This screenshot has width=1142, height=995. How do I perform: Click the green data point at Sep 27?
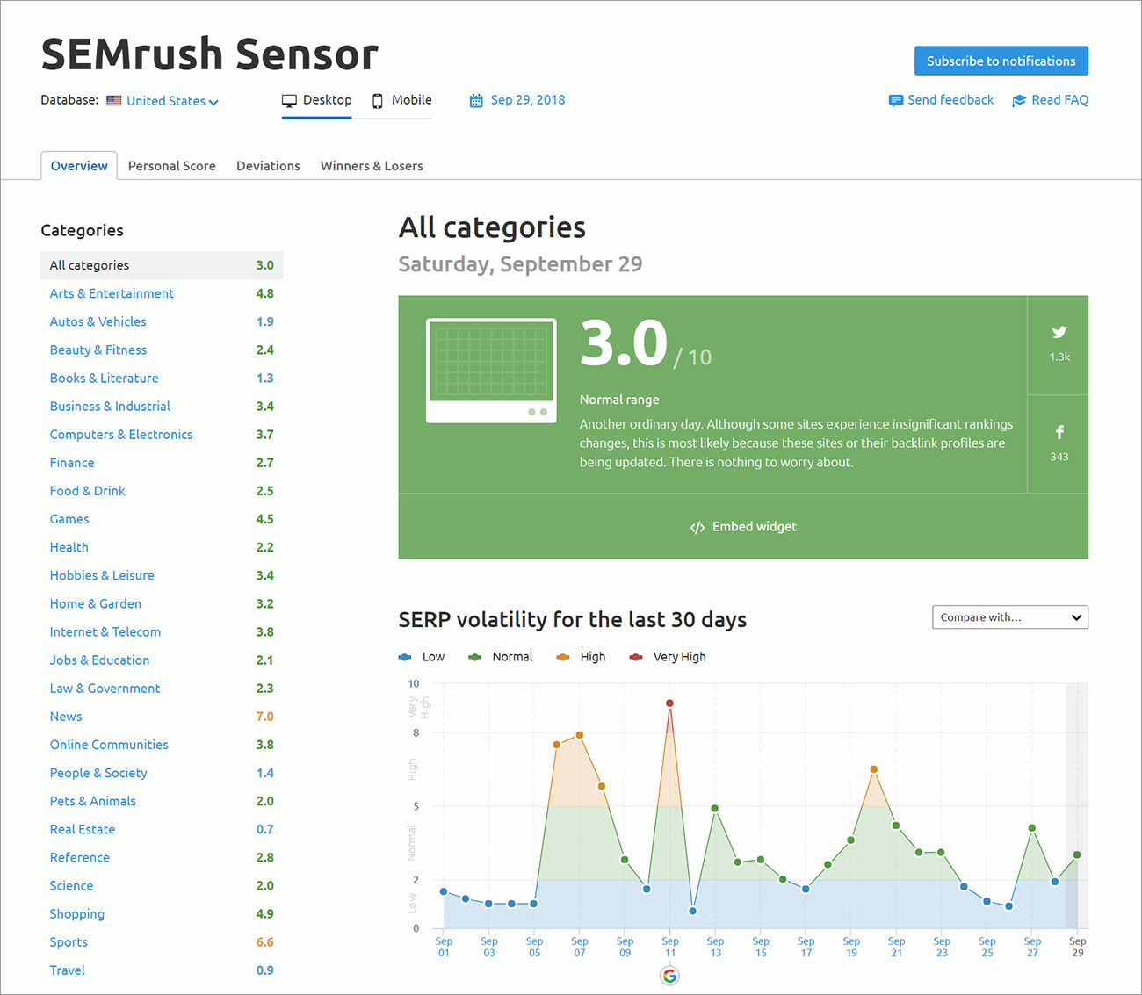click(1032, 828)
